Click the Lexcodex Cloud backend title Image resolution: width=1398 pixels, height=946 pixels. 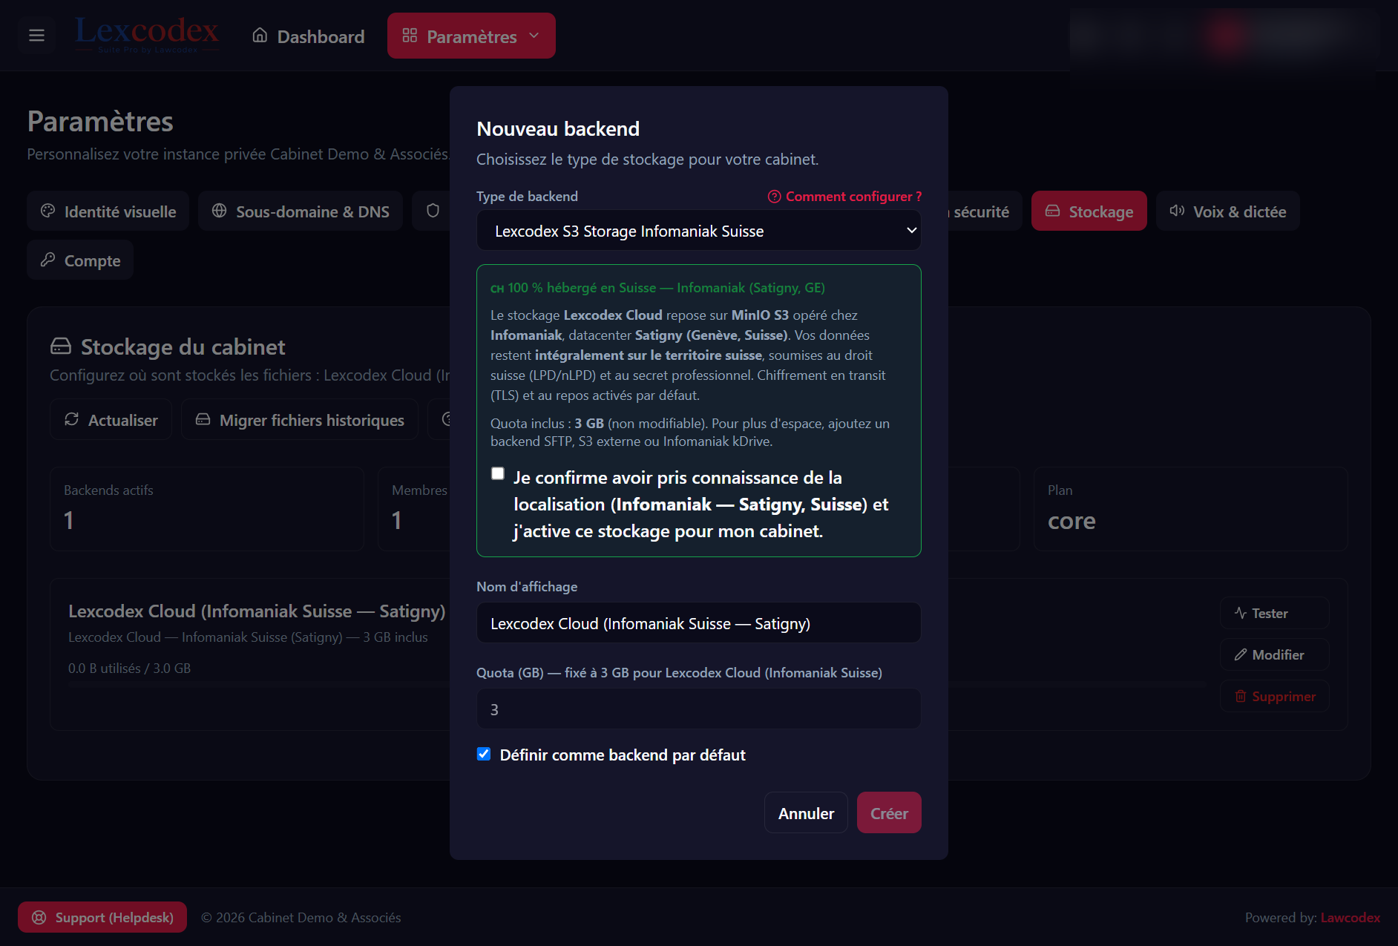pos(257,611)
